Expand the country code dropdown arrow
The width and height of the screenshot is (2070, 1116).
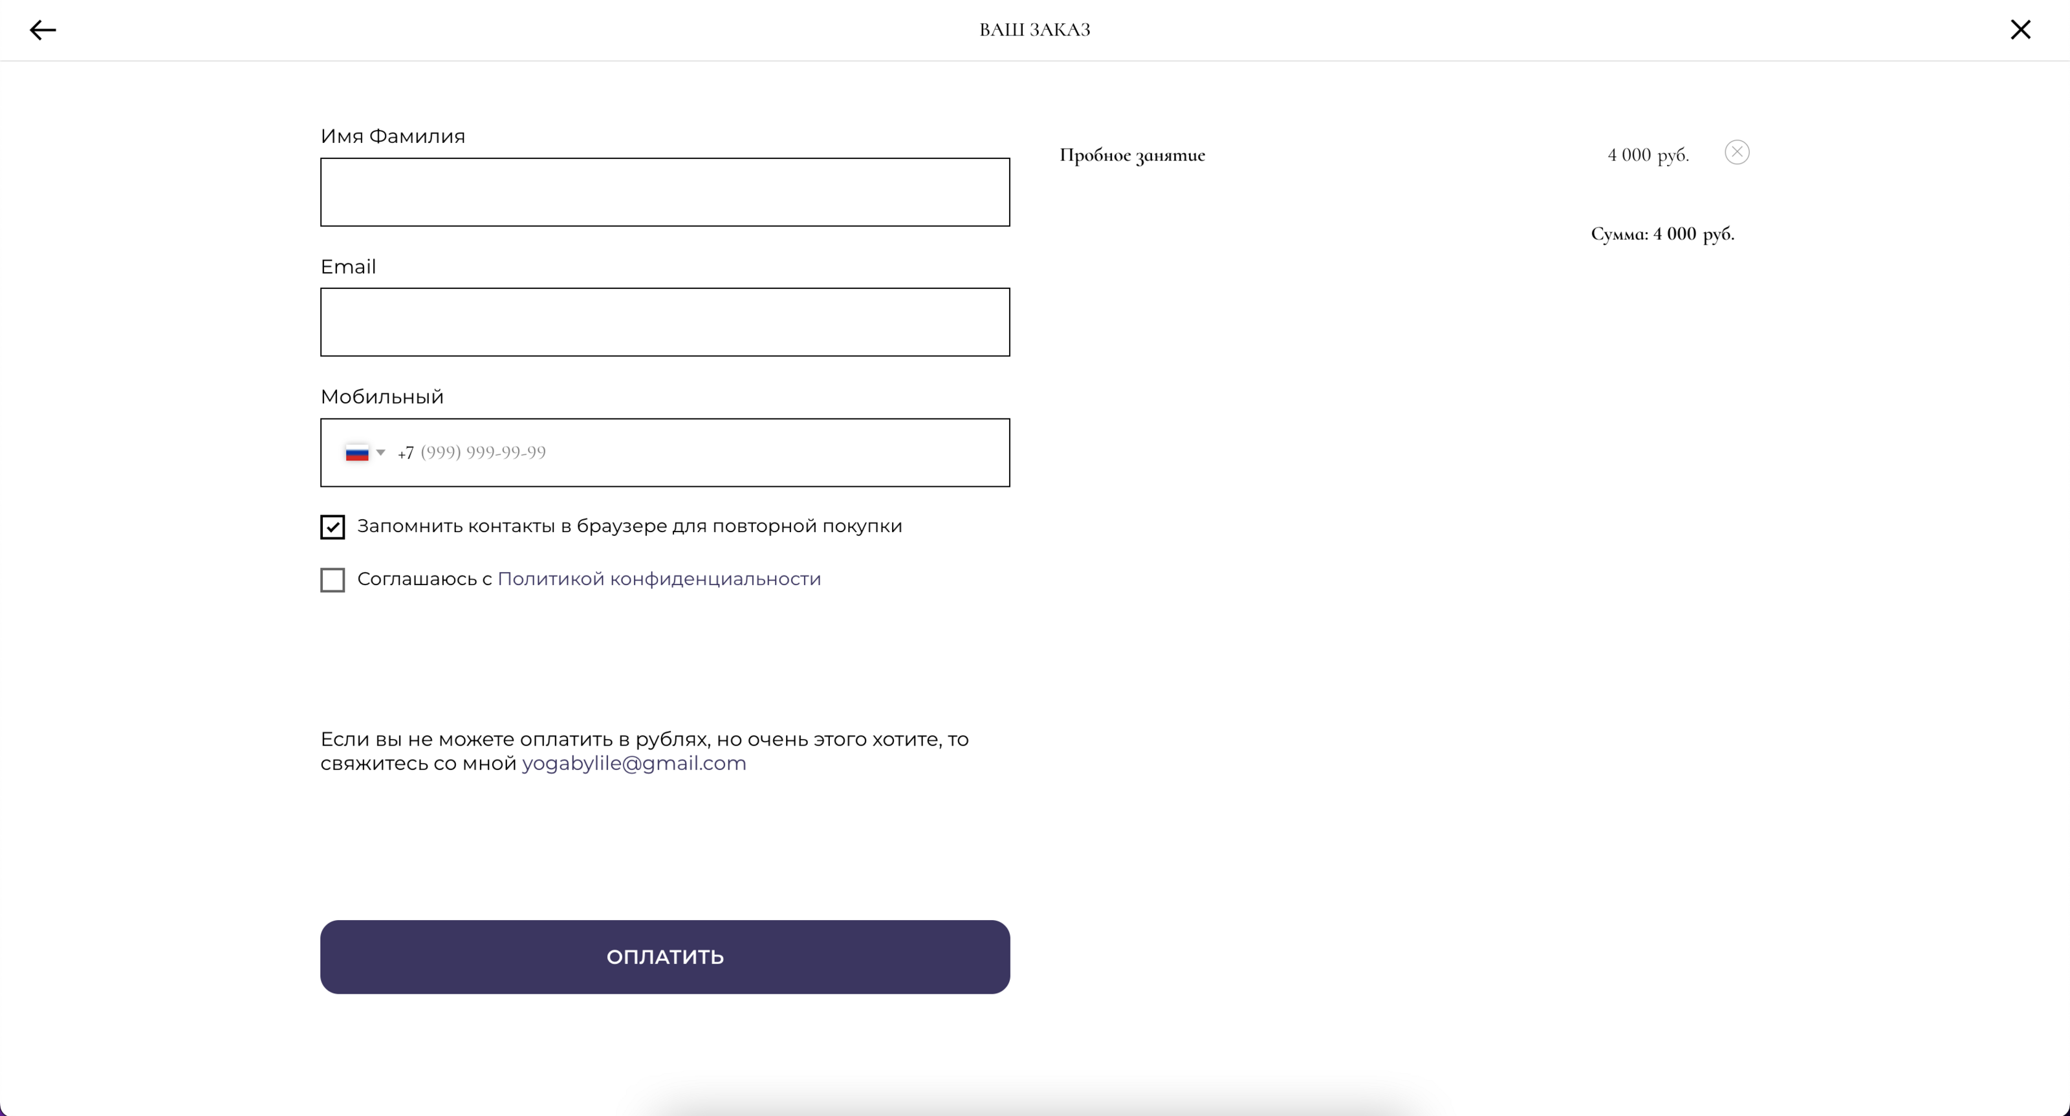coord(381,453)
